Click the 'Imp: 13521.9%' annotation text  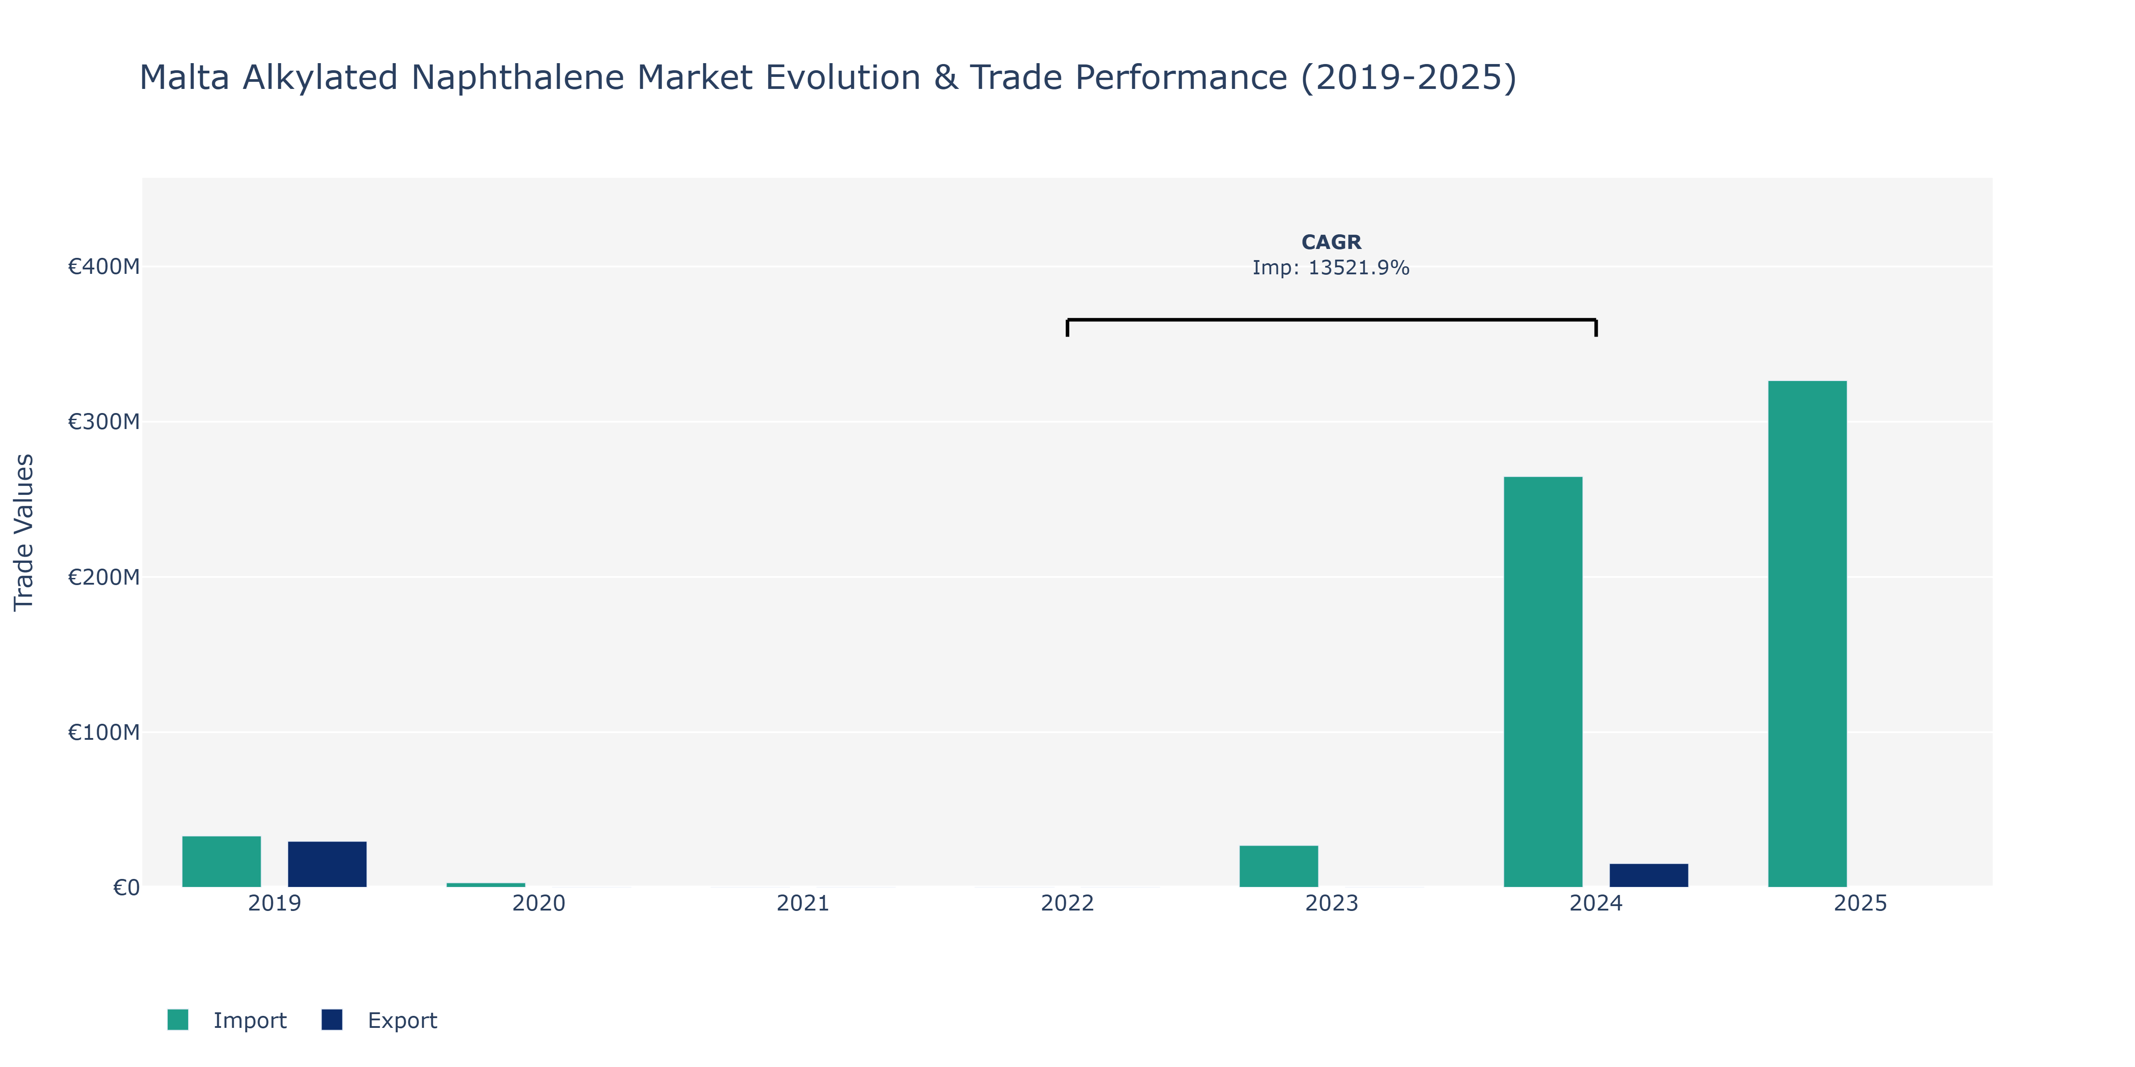coord(1331,268)
